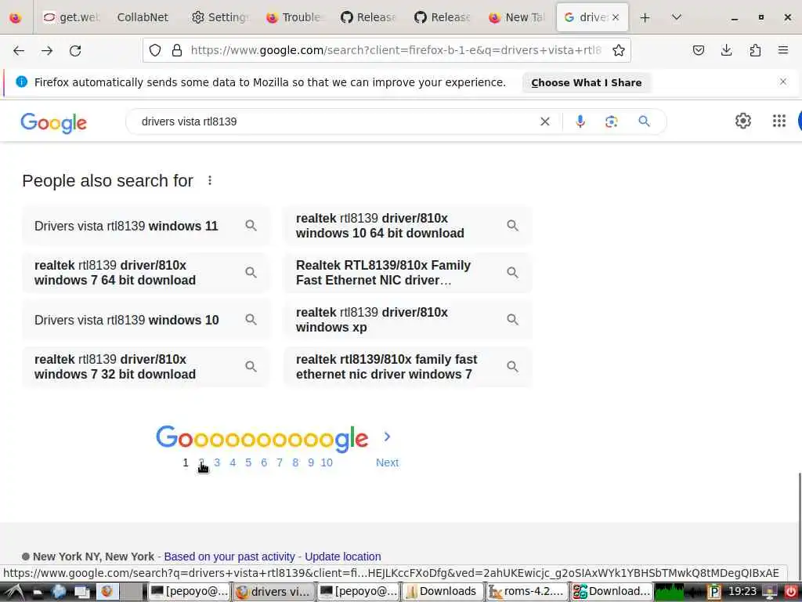Screen dimensions: 802x602
Task: Click Choose What I Share button
Action: (x=586, y=82)
